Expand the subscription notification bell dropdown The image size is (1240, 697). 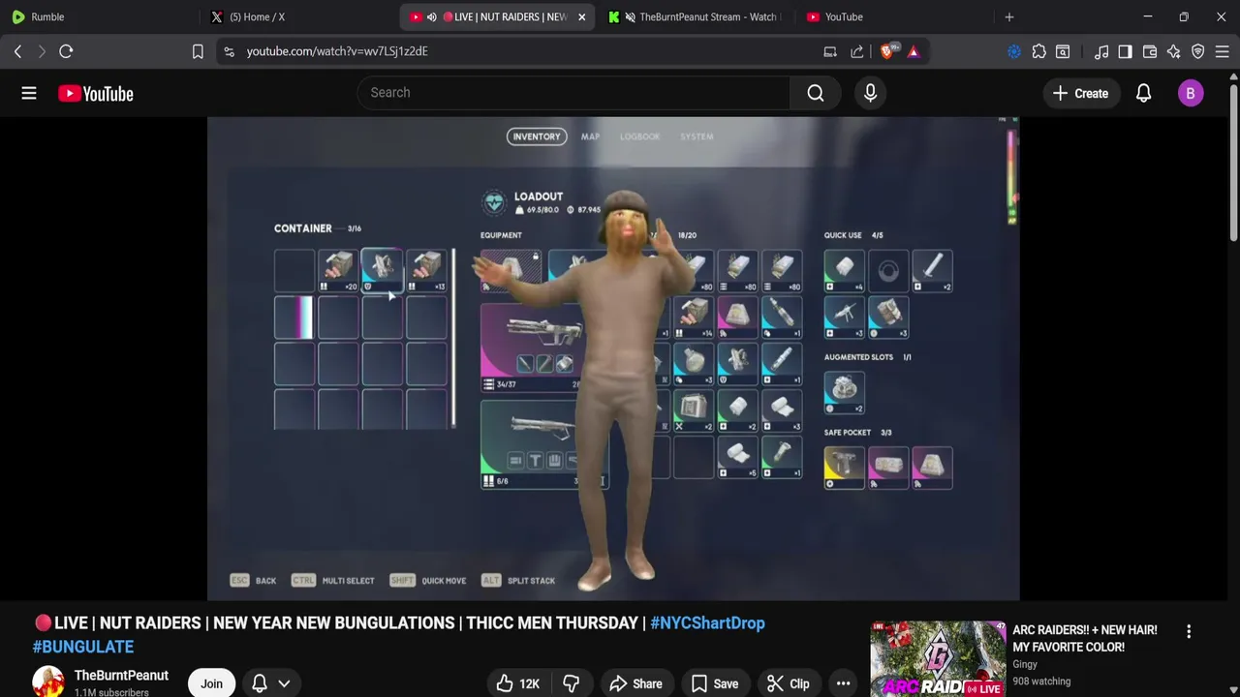click(271, 683)
